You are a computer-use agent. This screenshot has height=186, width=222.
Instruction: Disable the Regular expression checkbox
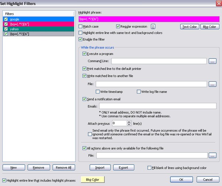118,27
